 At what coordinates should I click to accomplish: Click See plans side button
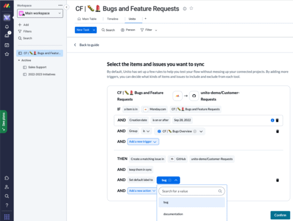3,122
